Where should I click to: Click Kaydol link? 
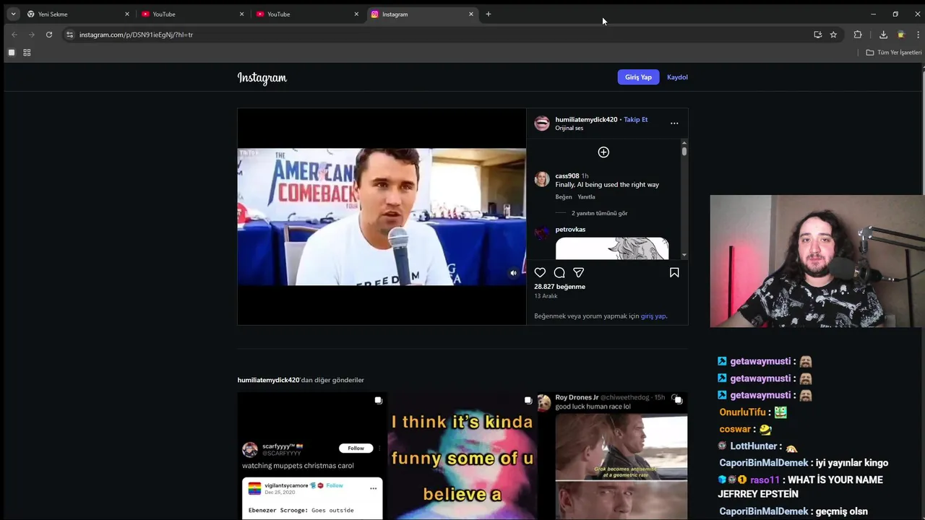tap(677, 77)
